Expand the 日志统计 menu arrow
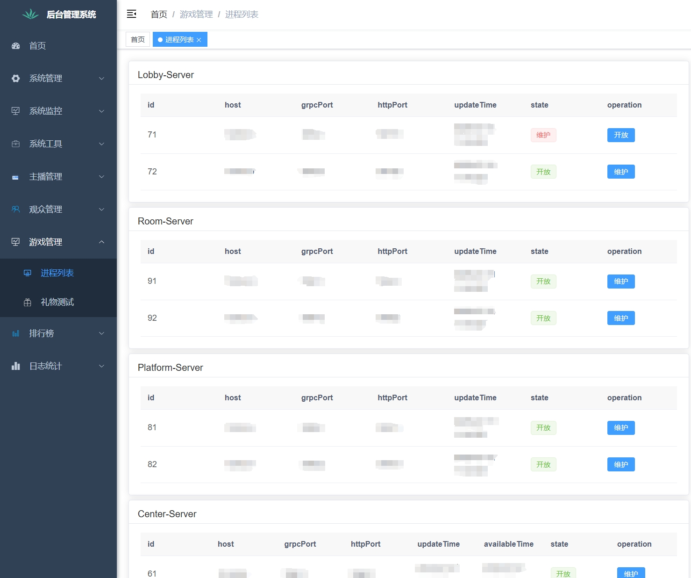Image resolution: width=691 pixels, height=578 pixels. [x=101, y=366]
